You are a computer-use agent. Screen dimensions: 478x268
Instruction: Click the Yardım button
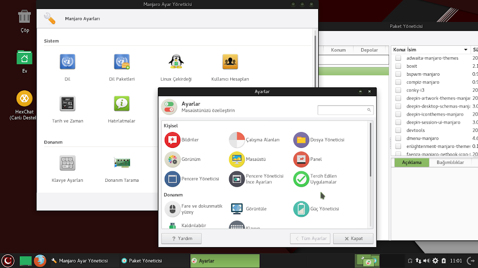pos(181,239)
